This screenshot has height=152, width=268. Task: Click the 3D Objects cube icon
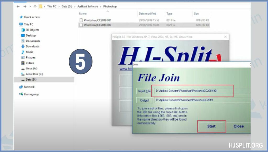[23, 30]
